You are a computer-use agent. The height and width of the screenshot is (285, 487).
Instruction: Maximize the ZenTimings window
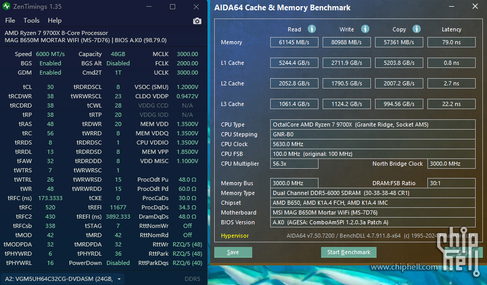pyautogui.click(x=173, y=7)
